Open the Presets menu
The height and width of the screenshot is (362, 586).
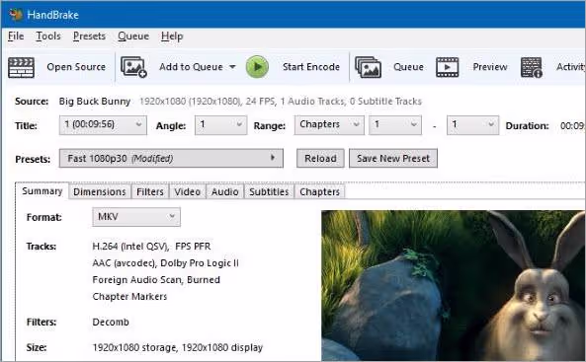point(89,36)
